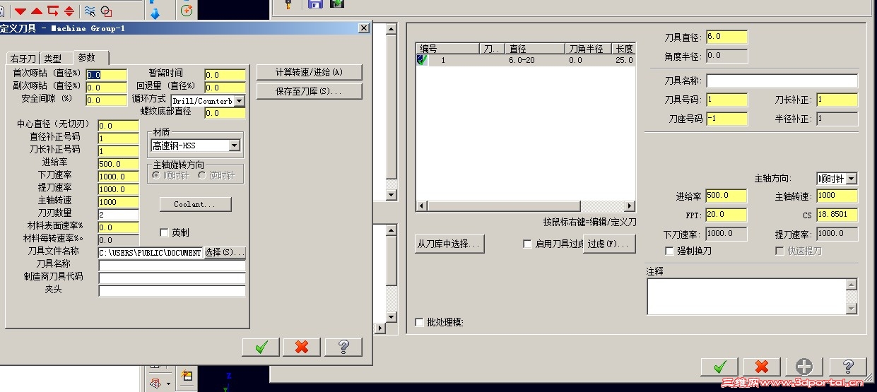Screen dimensions: 877x392
Task: Close the Define Tool dialog window
Action: 364,28
